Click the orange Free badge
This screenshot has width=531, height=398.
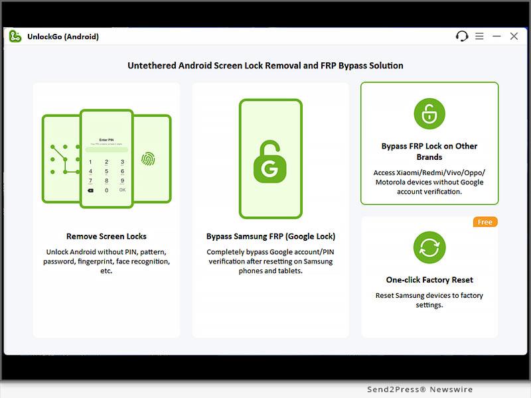pyautogui.click(x=485, y=222)
